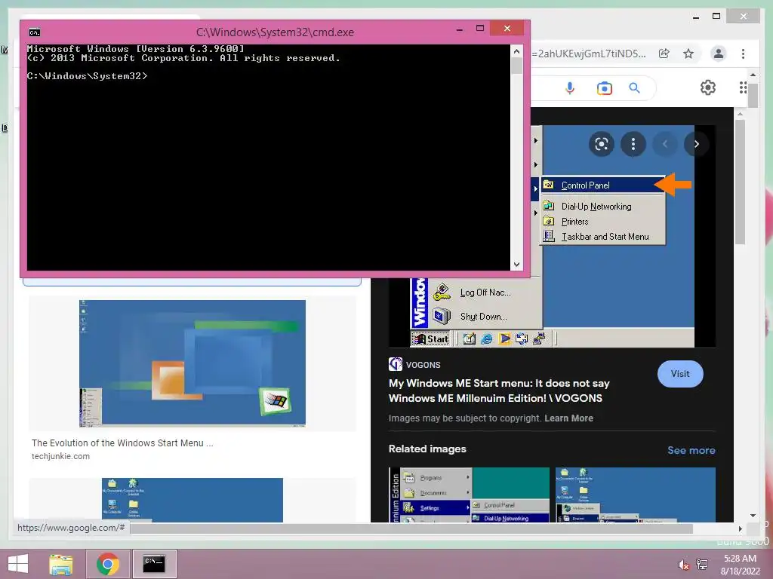The height and width of the screenshot is (579, 773).
Task: Switch to Chrome on the taskbar
Action: (108, 564)
